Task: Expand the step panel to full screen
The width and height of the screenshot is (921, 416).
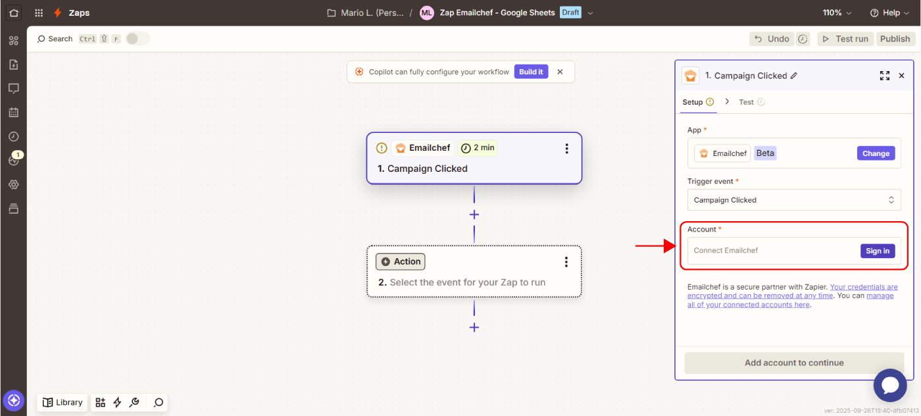Action: [x=884, y=76]
